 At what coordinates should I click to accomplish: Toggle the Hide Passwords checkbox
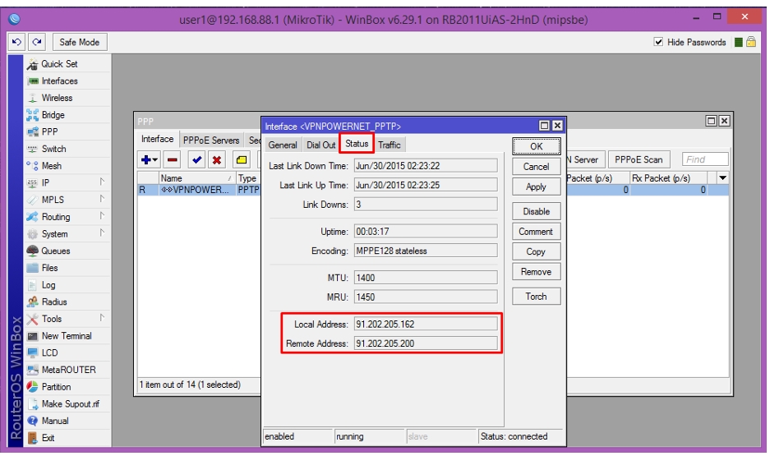(658, 42)
